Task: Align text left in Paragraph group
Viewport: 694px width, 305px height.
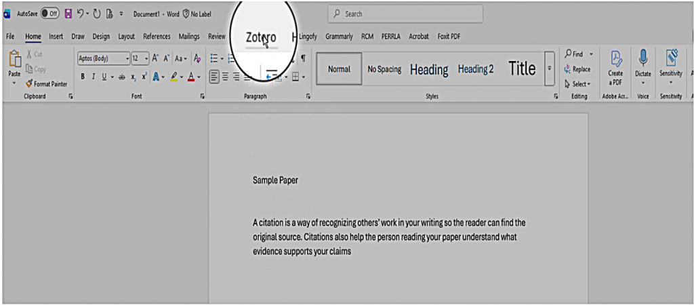Action: pos(214,77)
